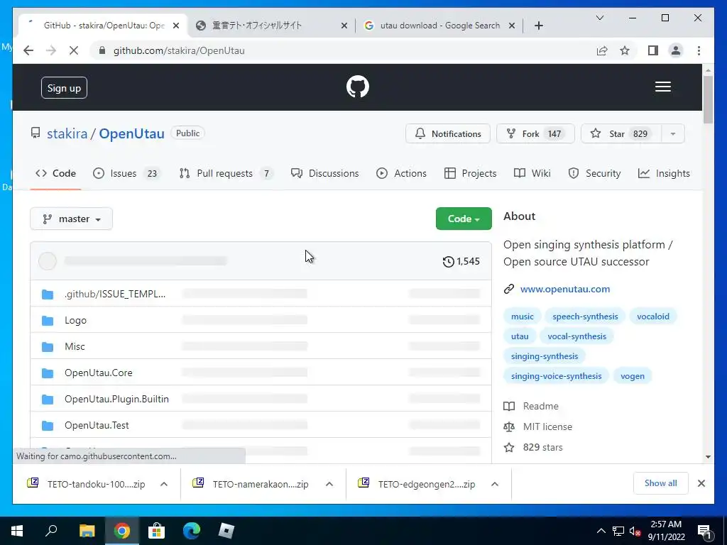Expand options for TETO-namerakaon zip download
This screenshot has height=545, width=727.
pyautogui.click(x=329, y=484)
